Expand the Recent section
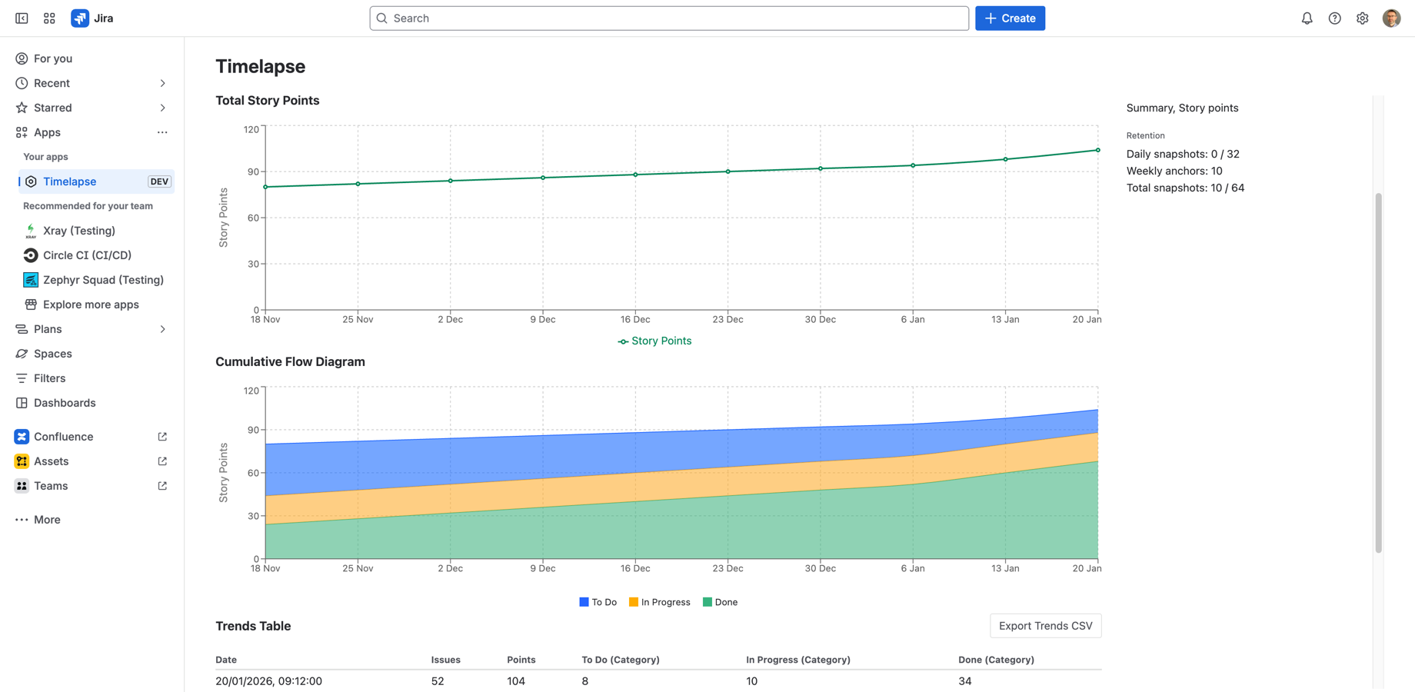 [x=162, y=83]
